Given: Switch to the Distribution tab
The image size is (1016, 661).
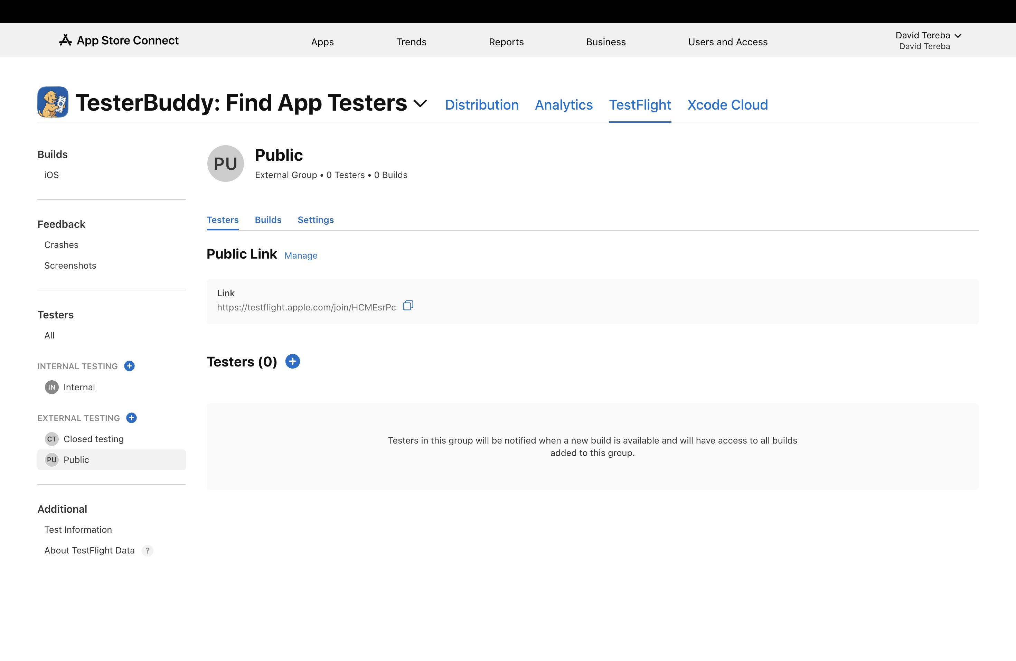Looking at the screenshot, I should (482, 105).
